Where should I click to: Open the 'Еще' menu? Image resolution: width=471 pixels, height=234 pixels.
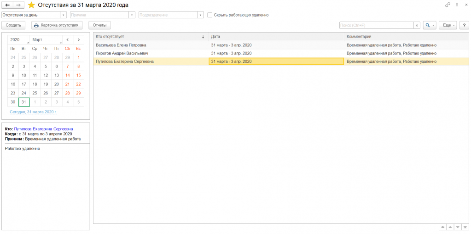(448, 25)
